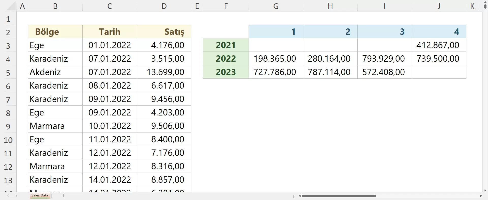Click the Bölge header cell

[55, 31]
